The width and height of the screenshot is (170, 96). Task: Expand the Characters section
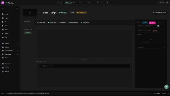pos(10,54)
